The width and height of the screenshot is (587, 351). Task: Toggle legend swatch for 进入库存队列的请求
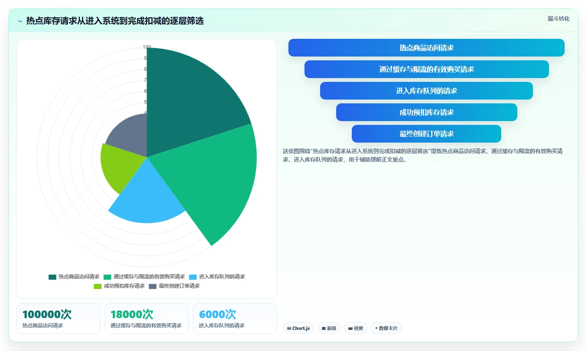(x=193, y=277)
